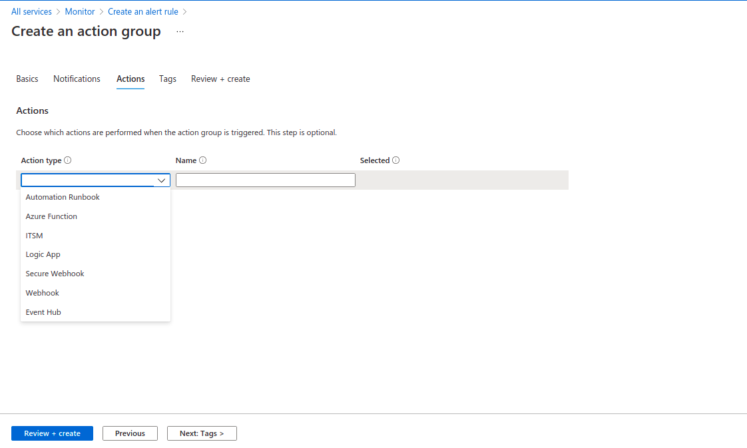Pick Event Hub from the list
This screenshot has height=448, width=747.
pos(95,312)
